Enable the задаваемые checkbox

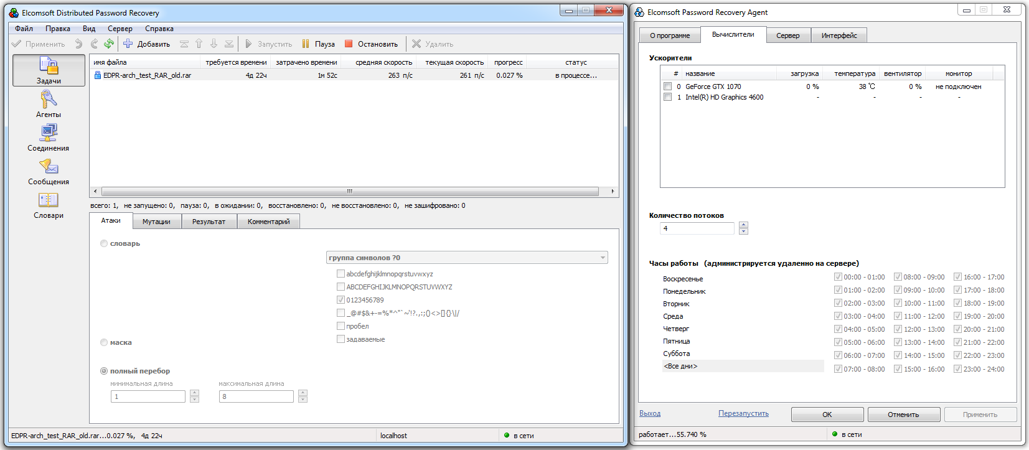(x=341, y=339)
